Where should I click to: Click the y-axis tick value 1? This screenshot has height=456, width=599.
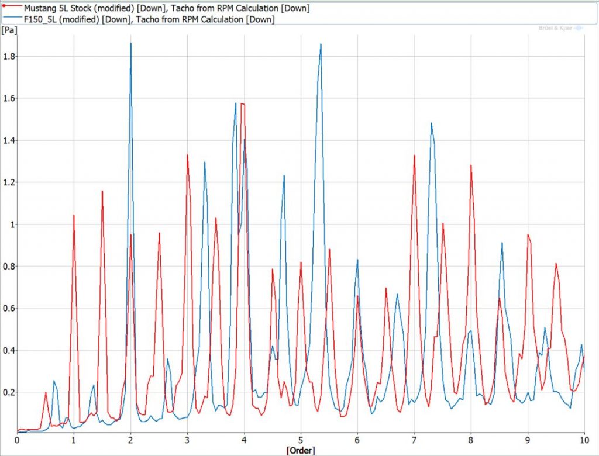[x=13, y=224]
